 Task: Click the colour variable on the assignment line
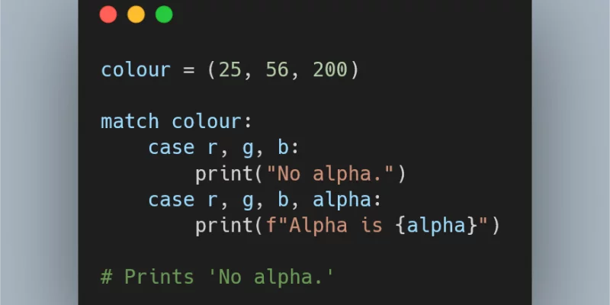click(x=136, y=70)
